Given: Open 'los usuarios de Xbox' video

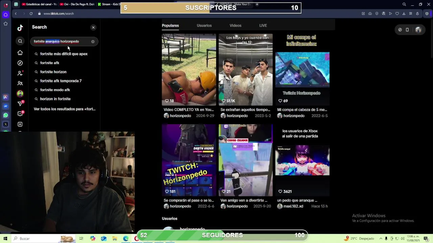Looking at the screenshot, I should tap(302, 160).
